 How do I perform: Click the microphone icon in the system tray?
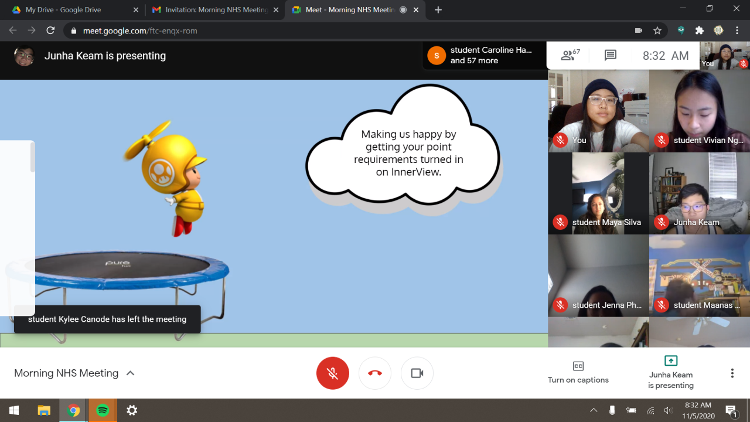[612, 410]
